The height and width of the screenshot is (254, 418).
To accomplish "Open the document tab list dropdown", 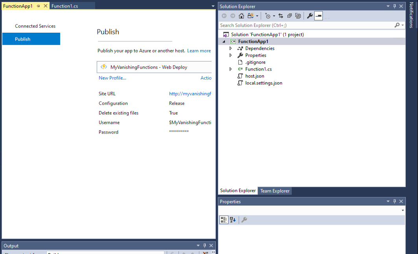I will click(213, 6).
